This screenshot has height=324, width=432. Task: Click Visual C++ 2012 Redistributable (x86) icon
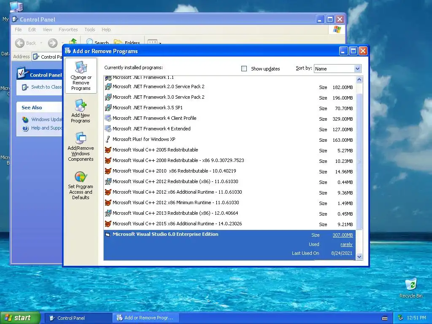[x=108, y=181]
